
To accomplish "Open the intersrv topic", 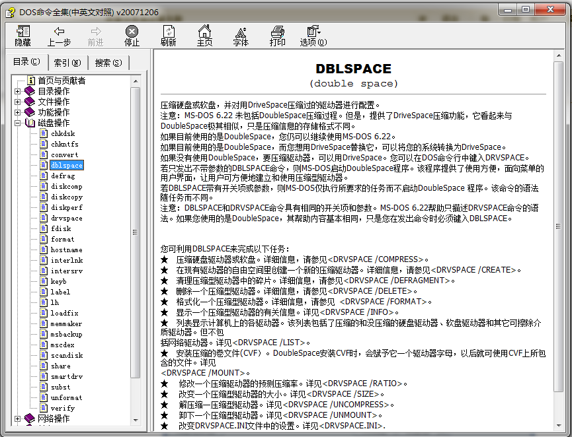I will coord(67,271).
